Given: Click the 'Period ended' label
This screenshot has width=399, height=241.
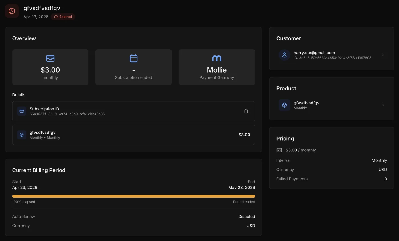Looking at the screenshot, I should (244, 202).
